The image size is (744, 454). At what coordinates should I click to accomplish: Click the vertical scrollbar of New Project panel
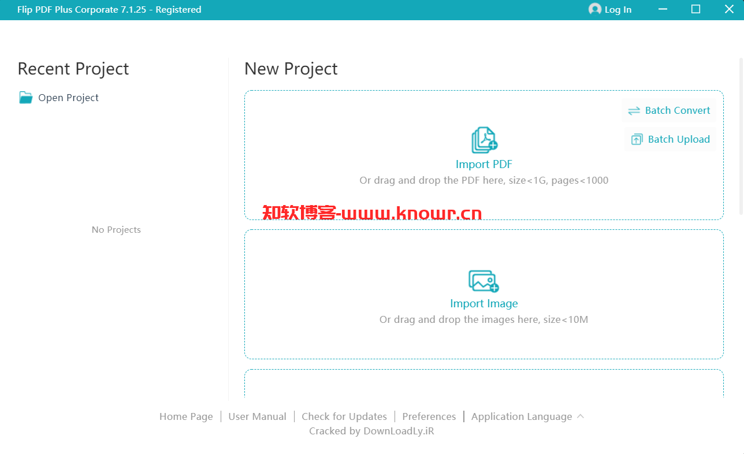tap(741, 136)
